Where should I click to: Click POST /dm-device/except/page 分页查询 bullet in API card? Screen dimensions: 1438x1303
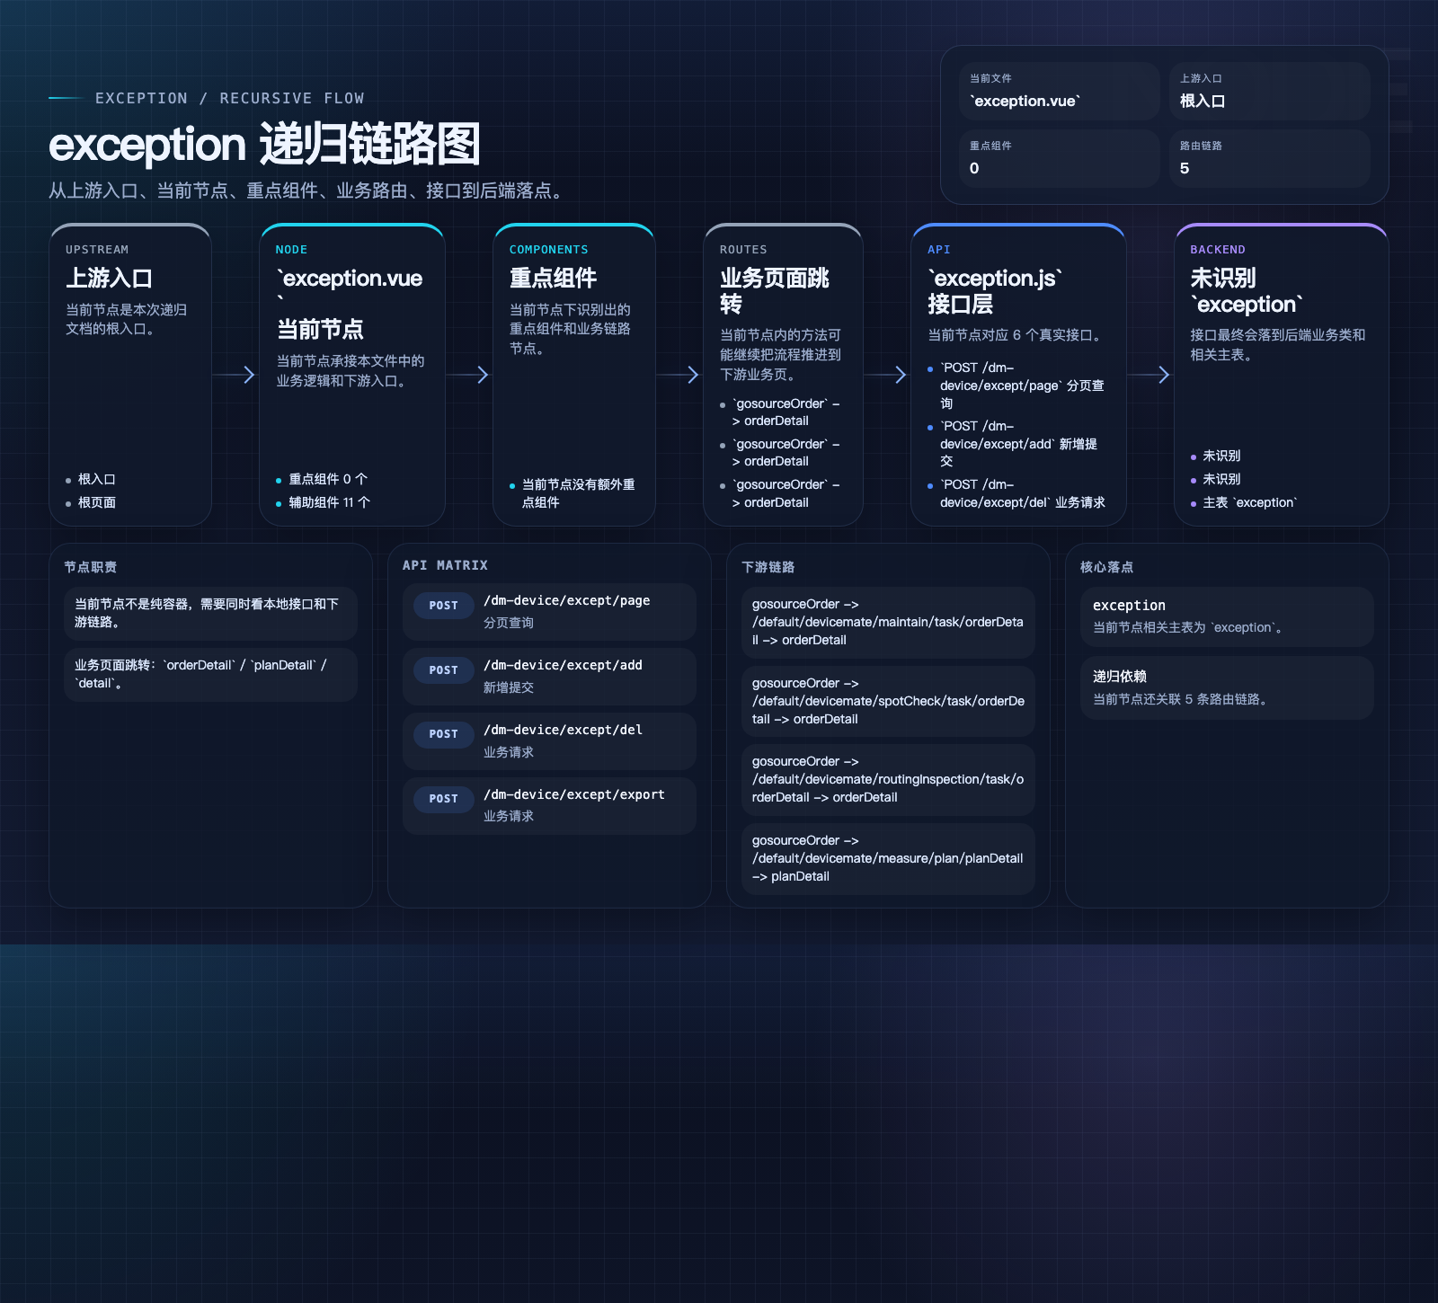click(1017, 386)
